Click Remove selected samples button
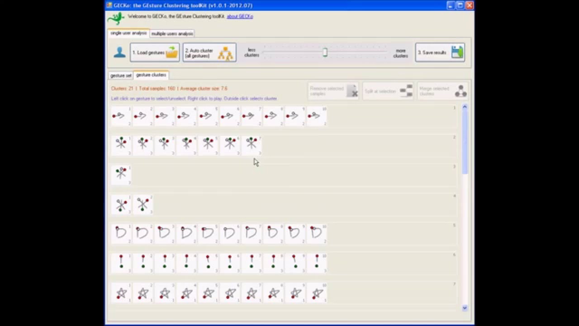This screenshot has width=579, height=326. click(x=333, y=91)
